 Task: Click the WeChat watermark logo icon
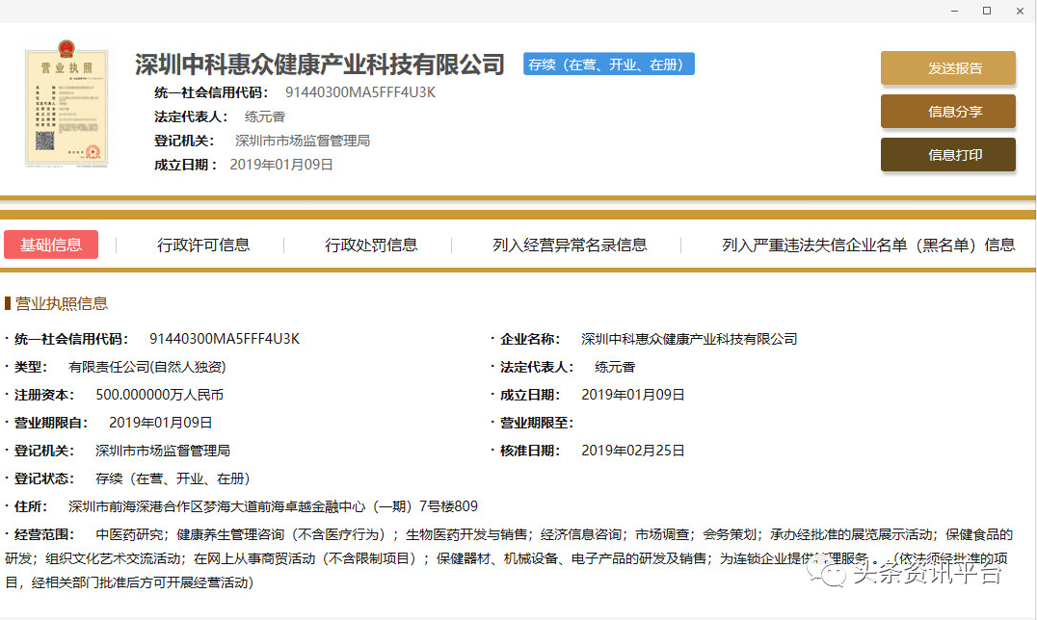tap(829, 573)
